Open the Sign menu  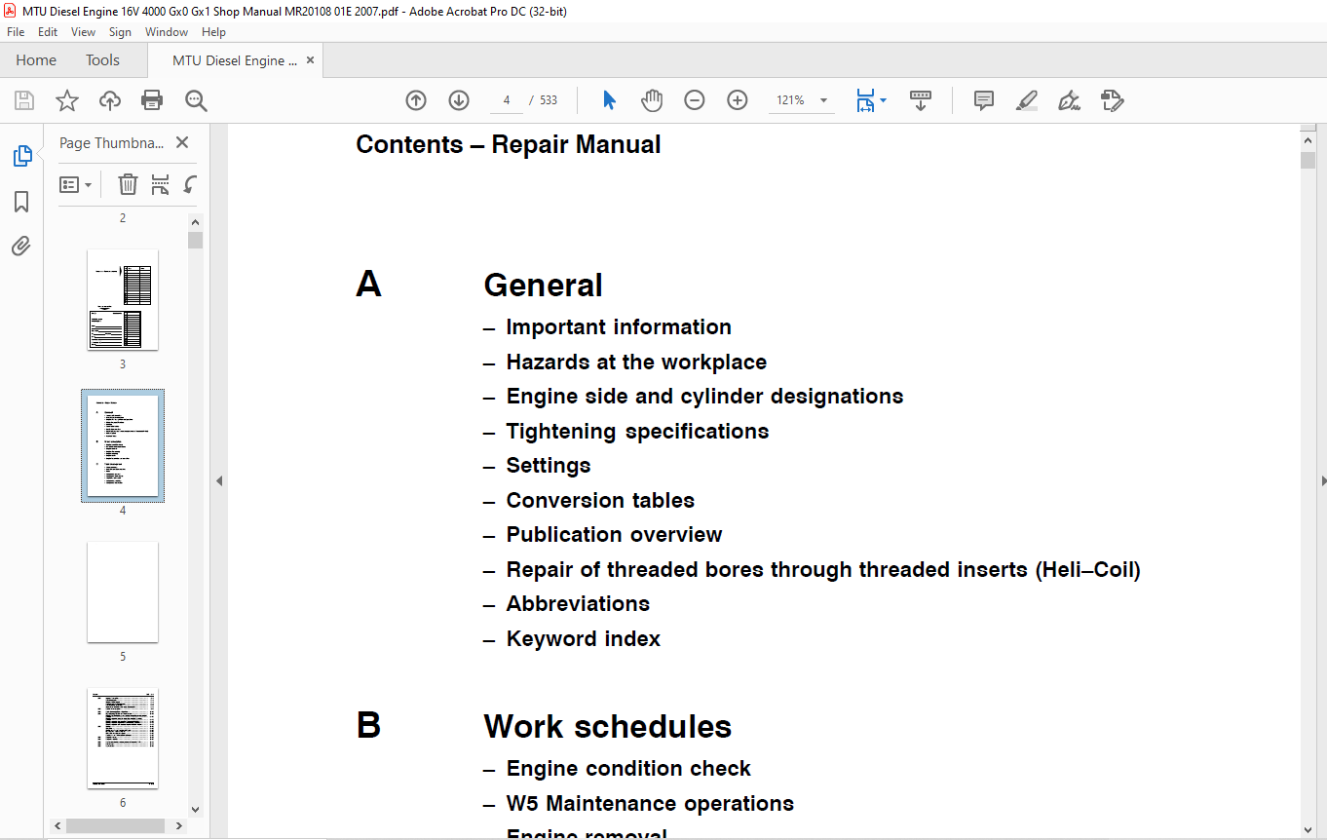120,32
